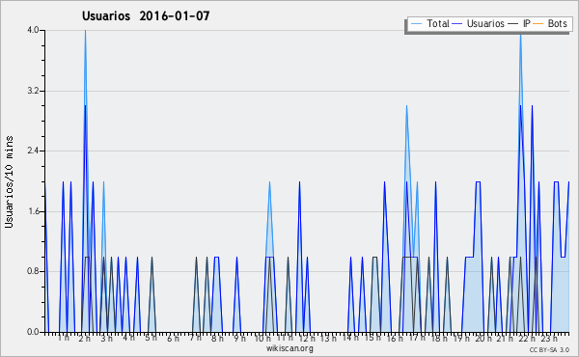The width and height of the screenshot is (579, 357).
Task: Click the Total legend entry
Action: (429, 23)
